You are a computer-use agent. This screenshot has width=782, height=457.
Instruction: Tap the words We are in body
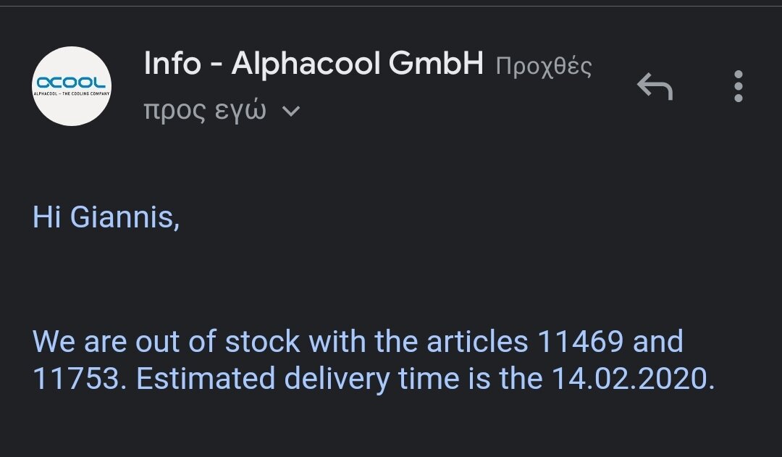point(80,341)
